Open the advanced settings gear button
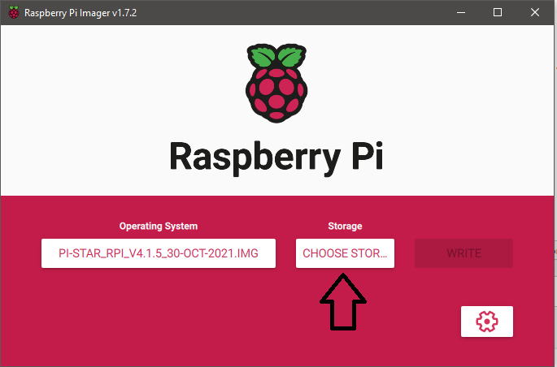 (x=486, y=322)
